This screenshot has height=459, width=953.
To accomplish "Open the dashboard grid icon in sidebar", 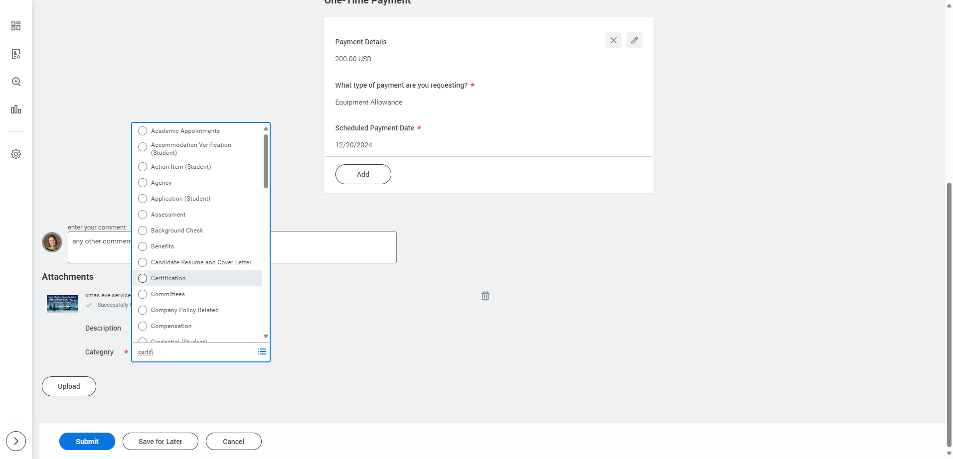I will (x=16, y=26).
